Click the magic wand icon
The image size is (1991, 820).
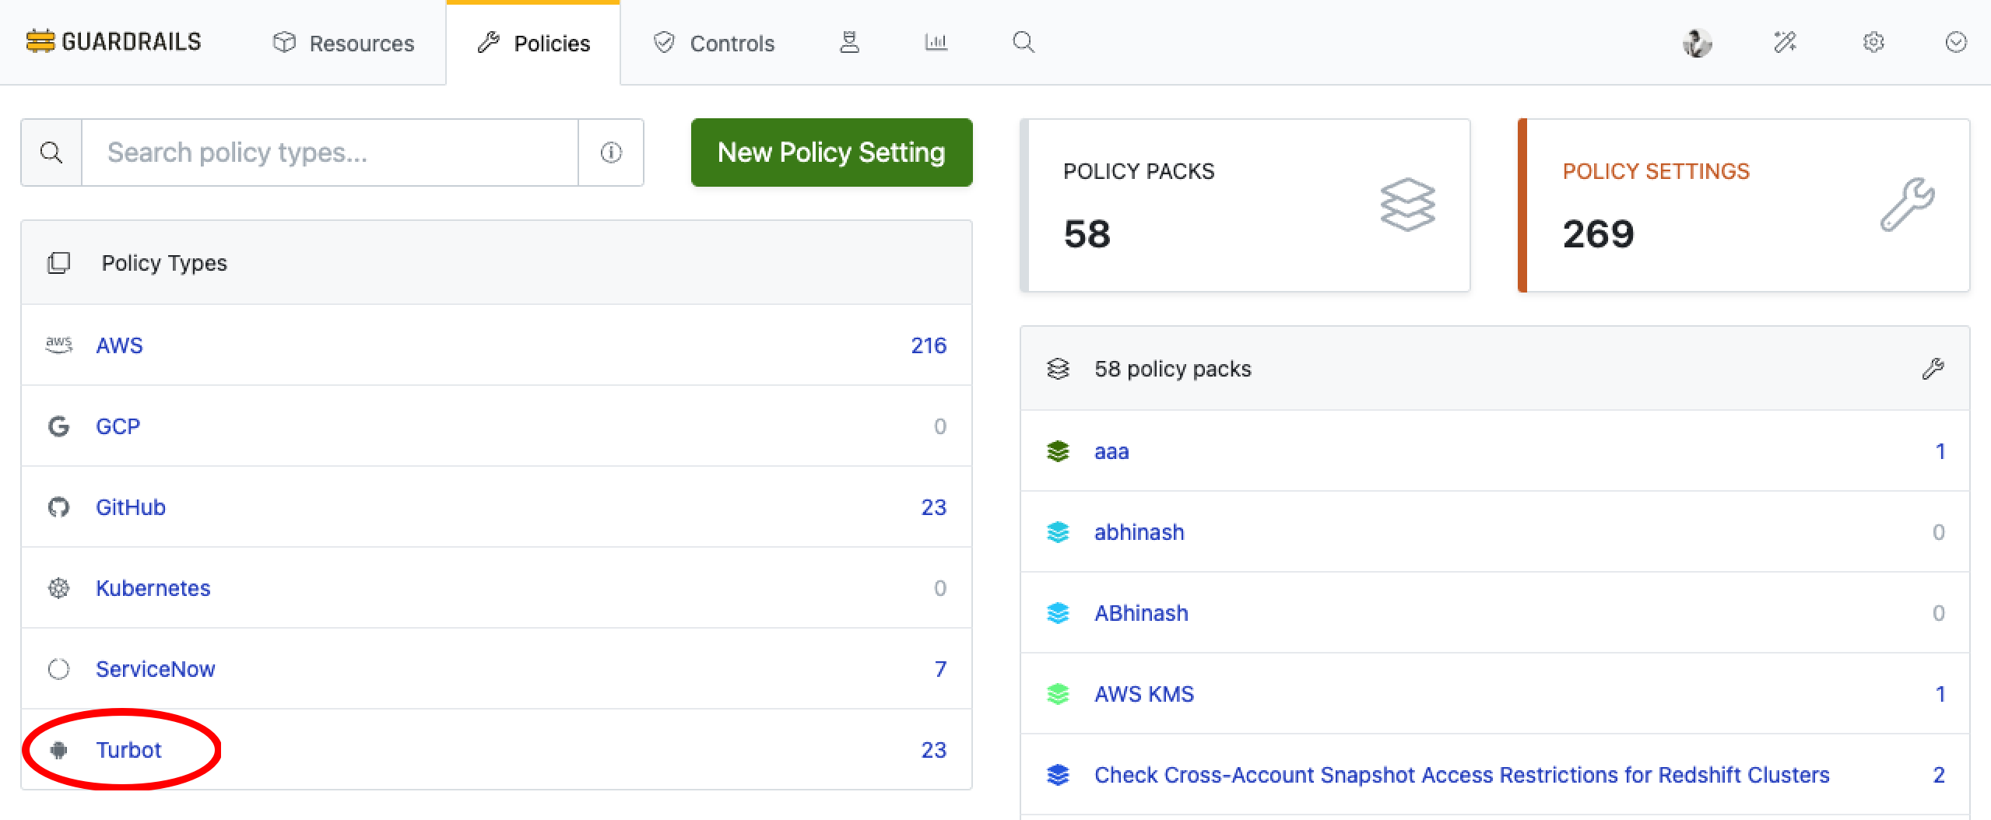1785,42
